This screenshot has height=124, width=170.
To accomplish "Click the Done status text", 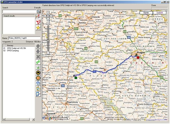I will point(154,5).
